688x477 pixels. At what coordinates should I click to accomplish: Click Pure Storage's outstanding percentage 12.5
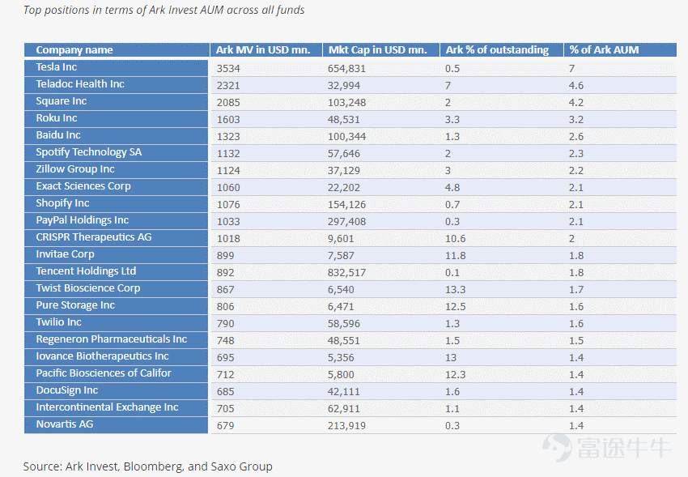456,307
